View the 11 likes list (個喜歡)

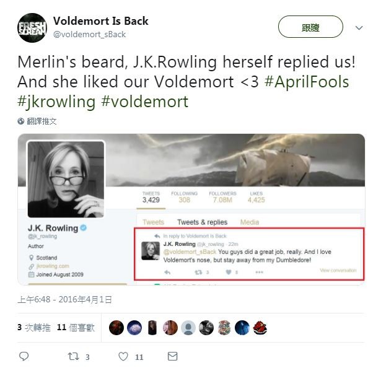[76, 328]
